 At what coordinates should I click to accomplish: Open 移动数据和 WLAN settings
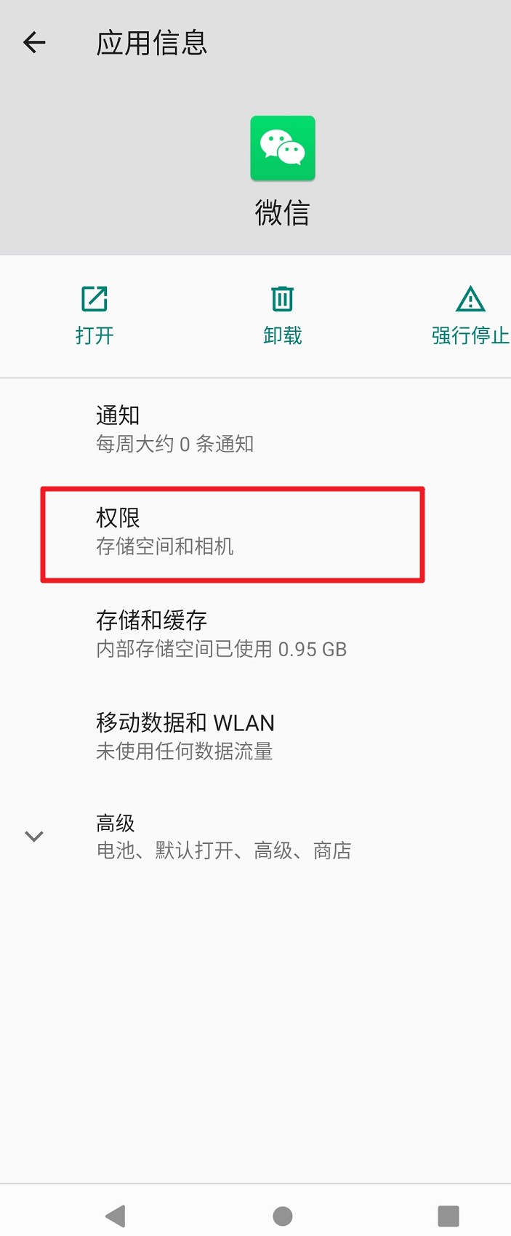(x=255, y=736)
